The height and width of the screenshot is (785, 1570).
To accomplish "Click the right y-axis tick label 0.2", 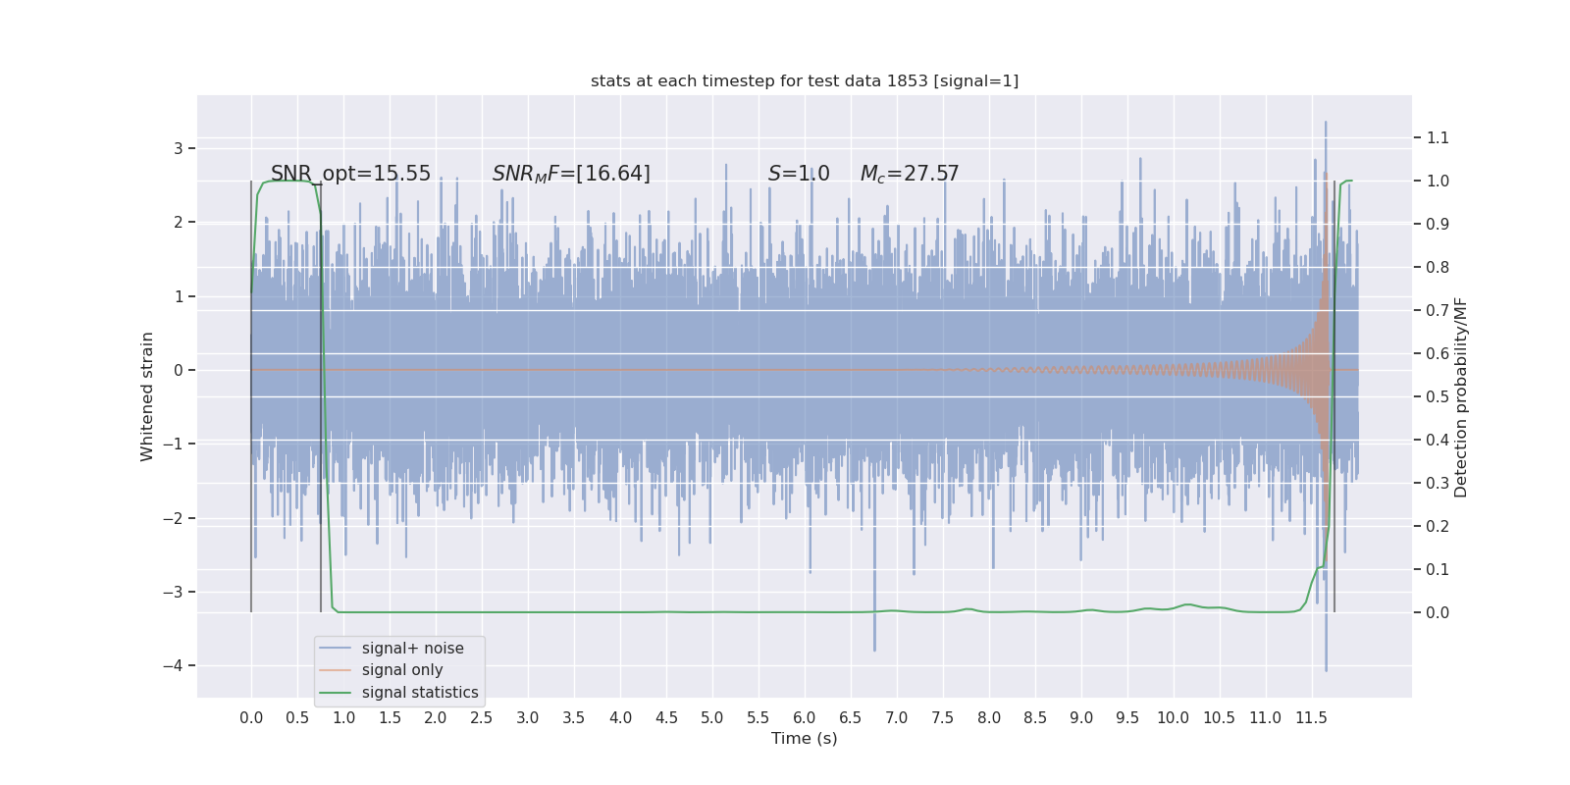I will coord(1438,526).
